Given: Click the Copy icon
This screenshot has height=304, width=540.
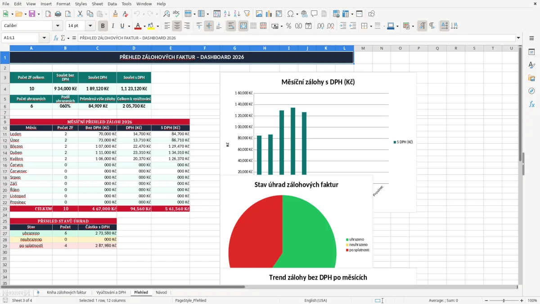Looking at the screenshot, I should (x=90, y=14).
